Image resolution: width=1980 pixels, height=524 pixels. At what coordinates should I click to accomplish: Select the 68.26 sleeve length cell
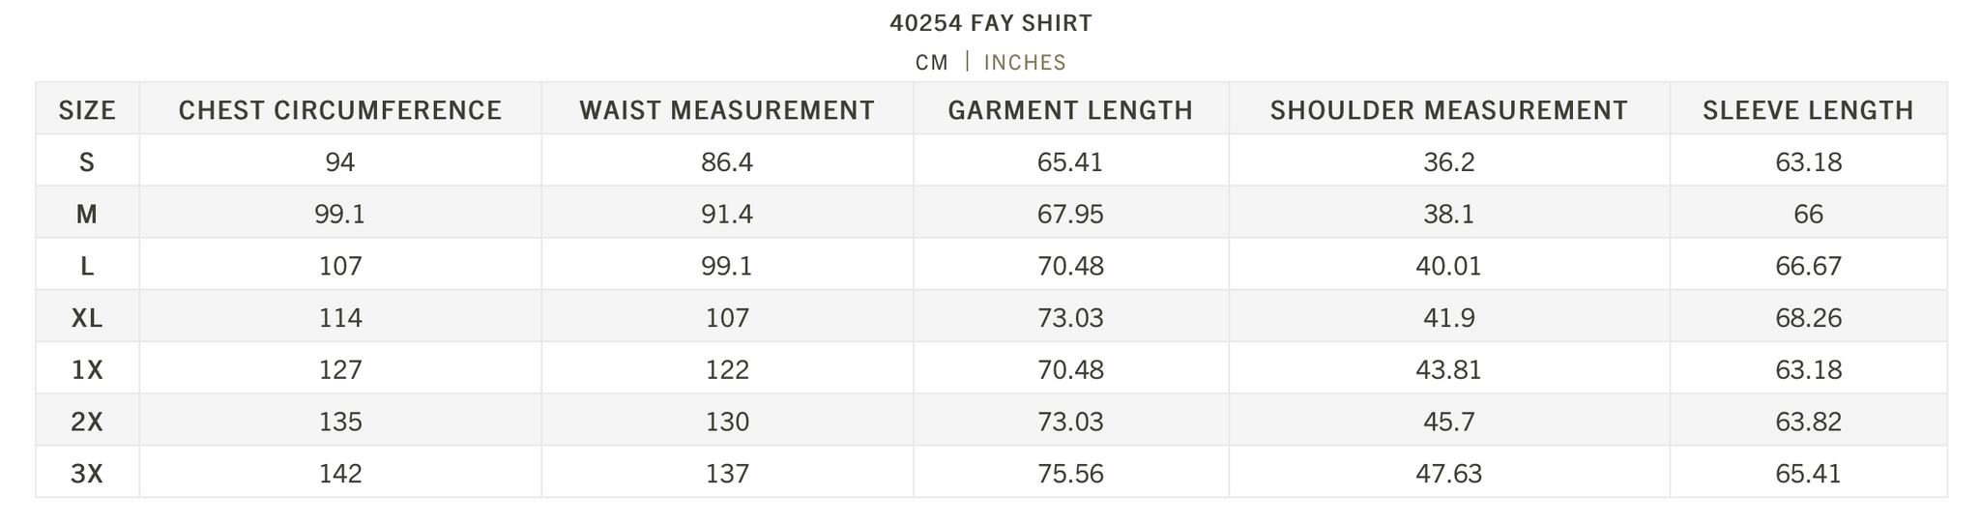tap(1808, 318)
